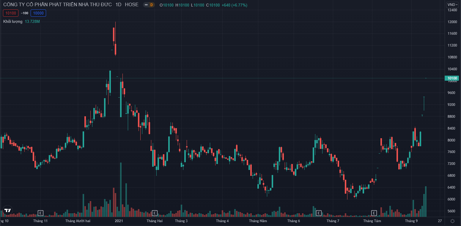This screenshot has width=461, height=226.
Task: Click the 6800 price axis label
Action: 452,176
